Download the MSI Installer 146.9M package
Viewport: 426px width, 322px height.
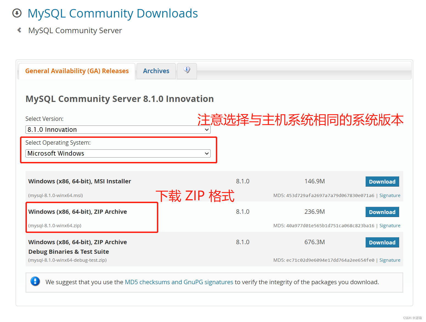(x=382, y=181)
